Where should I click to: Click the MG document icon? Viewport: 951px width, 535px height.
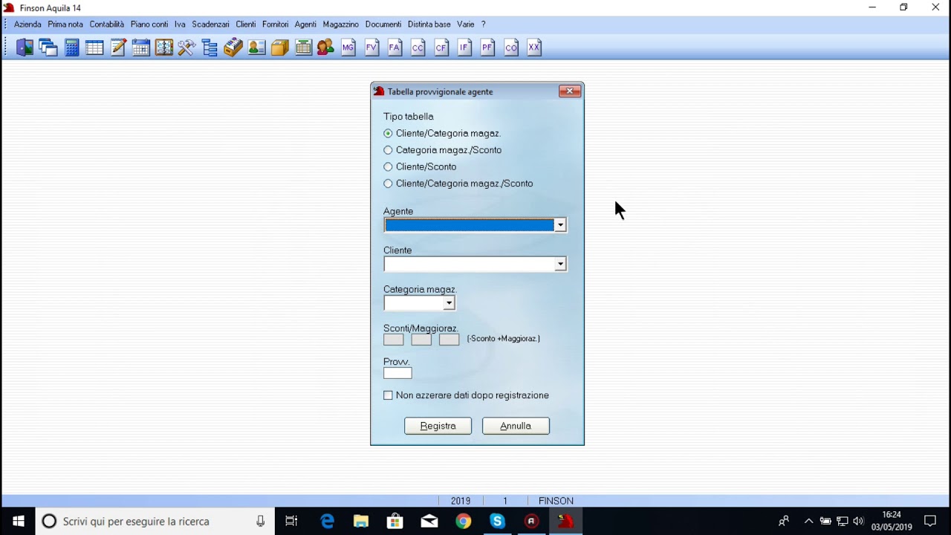(x=348, y=48)
